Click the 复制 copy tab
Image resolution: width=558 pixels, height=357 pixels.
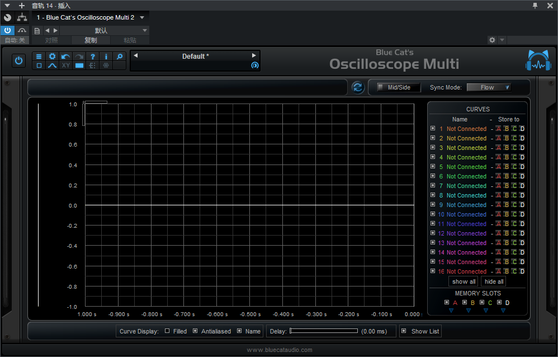click(91, 40)
